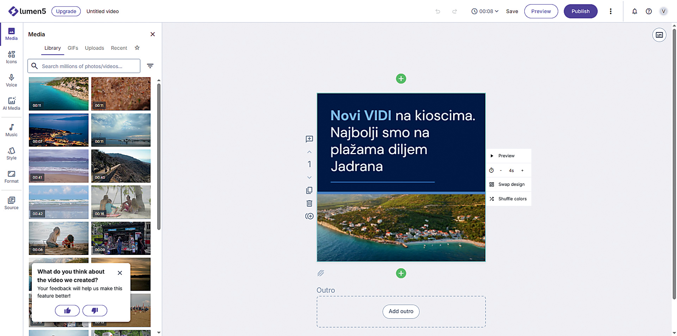Add a new scene below scene 1
677x336 pixels.
(401, 273)
